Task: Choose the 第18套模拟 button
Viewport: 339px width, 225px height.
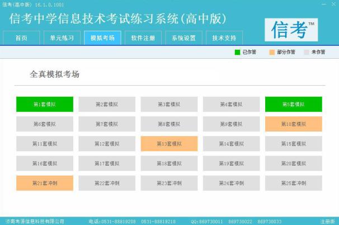Action: 169,163
